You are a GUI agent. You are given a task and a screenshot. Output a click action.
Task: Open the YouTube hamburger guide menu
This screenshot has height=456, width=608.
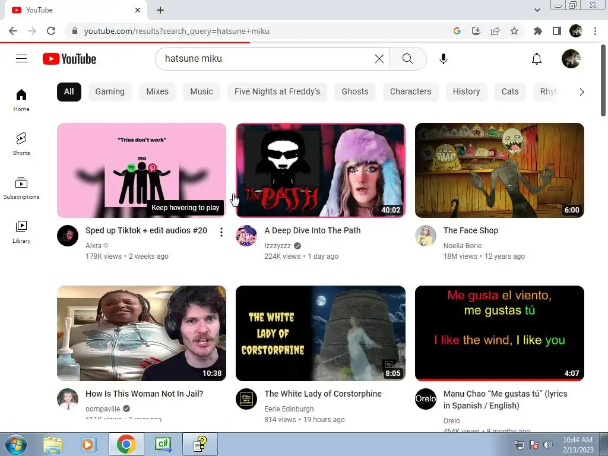(x=21, y=59)
